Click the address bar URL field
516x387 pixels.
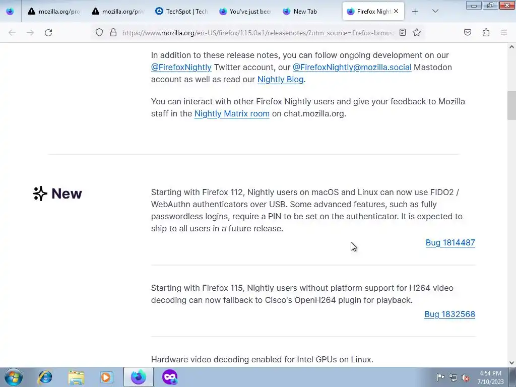257,33
